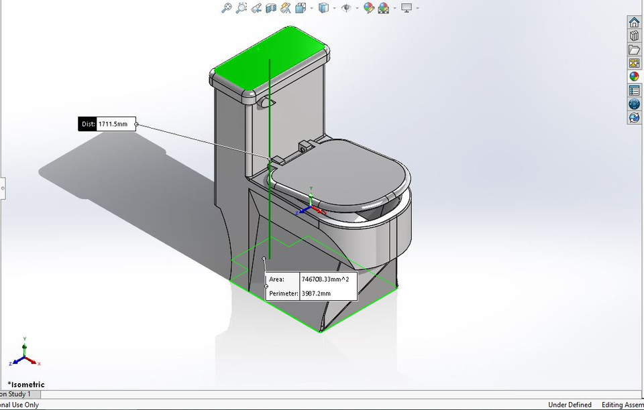644x410 pixels.
Task: Open the SOLIDWORKS Resources home tab
Action: click(x=634, y=21)
